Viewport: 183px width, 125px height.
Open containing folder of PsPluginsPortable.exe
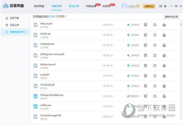tap(155, 96)
